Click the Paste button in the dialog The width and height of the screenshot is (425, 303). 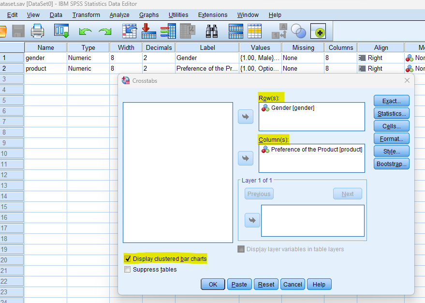pos(239,285)
